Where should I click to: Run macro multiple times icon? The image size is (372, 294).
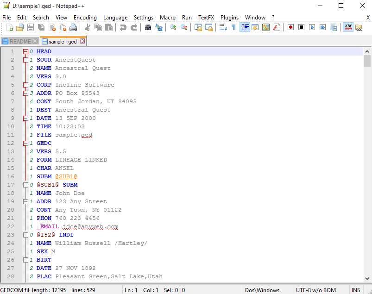[x=322, y=27]
